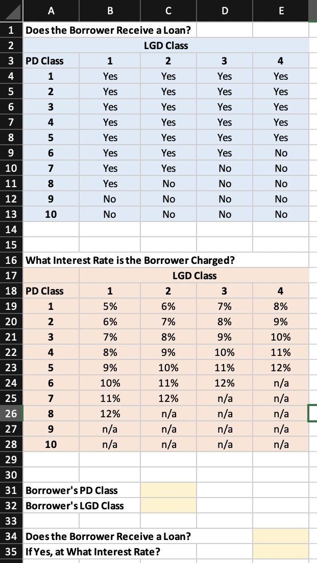Select the blue 'LGD Class' merged header cell
The height and width of the screenshot is (563, 317).
coord(166,45)
